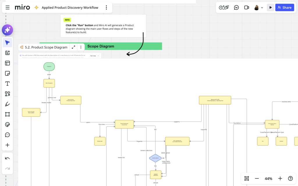The height and width of the screenshot is (186, 298).
Task: Open the help question mark
Action: pyautogui.click(x=290, y=178)
